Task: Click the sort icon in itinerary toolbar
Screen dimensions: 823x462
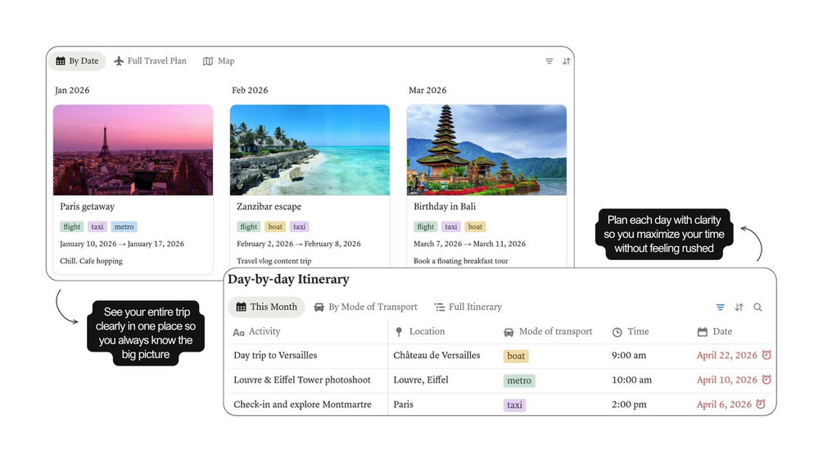Action: pos(739,307)
